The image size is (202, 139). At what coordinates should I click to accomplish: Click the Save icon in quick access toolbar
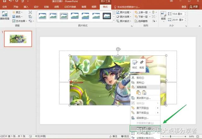tap(4, 1)
